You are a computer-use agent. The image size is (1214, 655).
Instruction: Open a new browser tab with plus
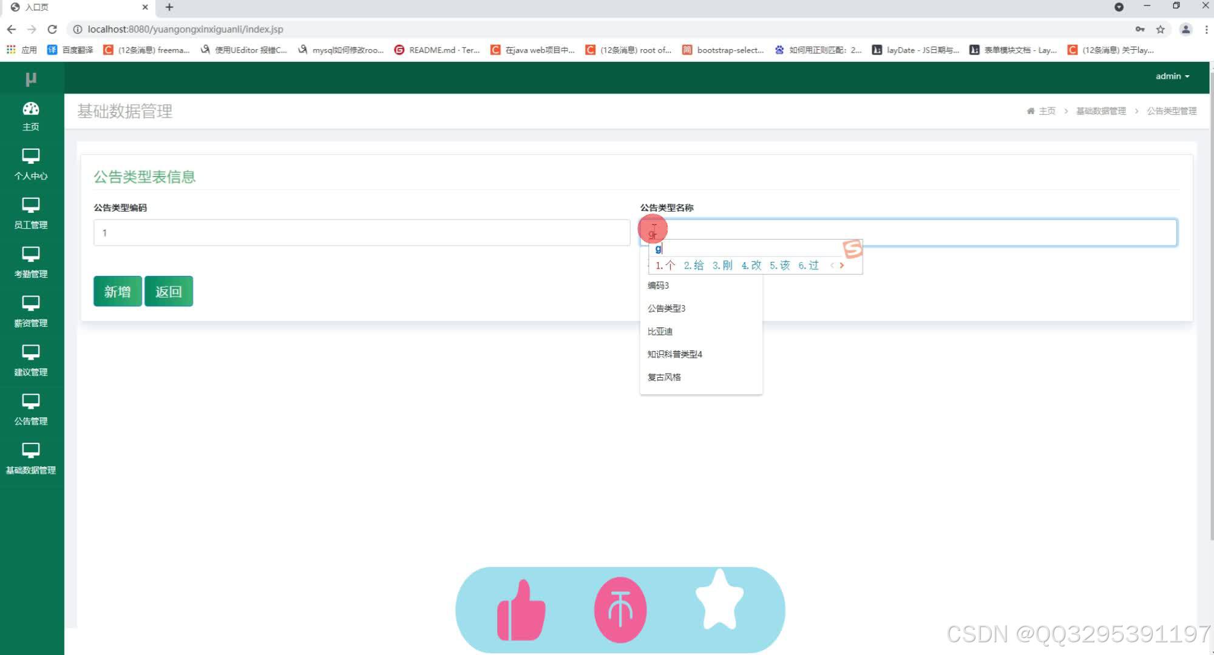[169, 7]
